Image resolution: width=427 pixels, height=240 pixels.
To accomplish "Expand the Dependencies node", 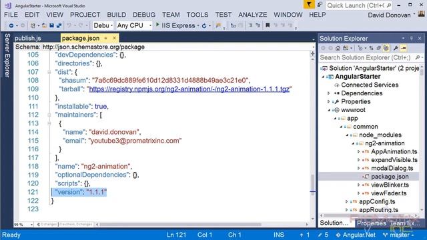I will point(329,93).
